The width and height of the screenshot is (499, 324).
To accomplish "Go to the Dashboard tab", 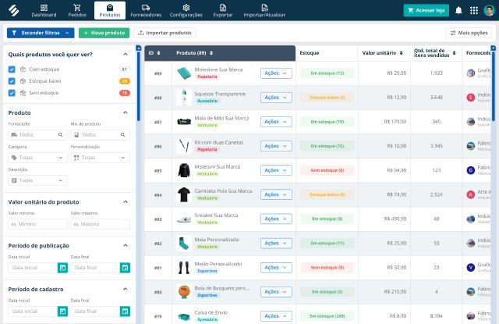I will click(44, 10).
